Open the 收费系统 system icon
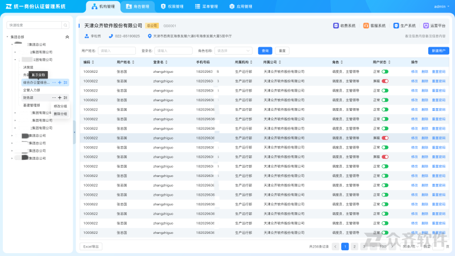The width and height of the screenshot is (455, 256). pos(336,26)
